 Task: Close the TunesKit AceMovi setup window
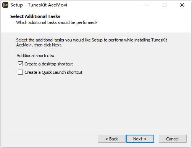click(x=182, y=5)
